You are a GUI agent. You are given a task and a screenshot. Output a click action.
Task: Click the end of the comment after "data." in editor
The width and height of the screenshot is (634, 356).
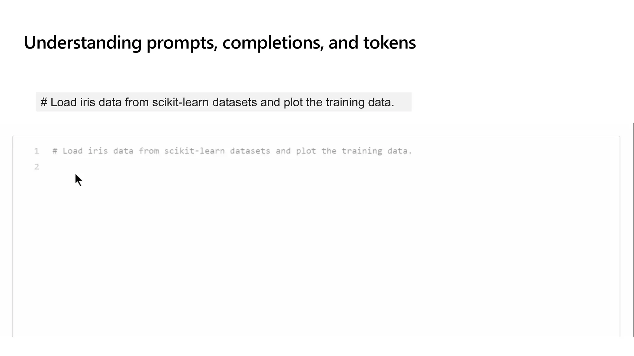pyautogui.click(x=413, y=151)
